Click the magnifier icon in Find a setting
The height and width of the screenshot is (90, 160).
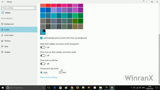point(34,8)
